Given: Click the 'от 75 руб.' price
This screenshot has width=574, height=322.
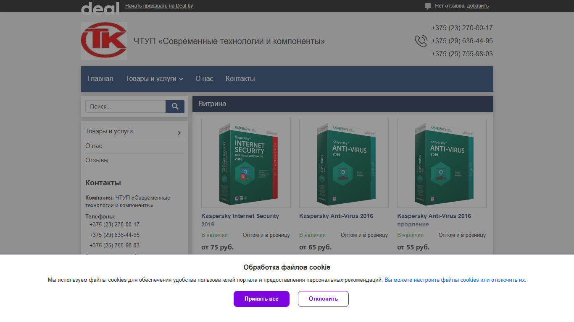Looking at the screenshot, I should (x=217, y=247).
